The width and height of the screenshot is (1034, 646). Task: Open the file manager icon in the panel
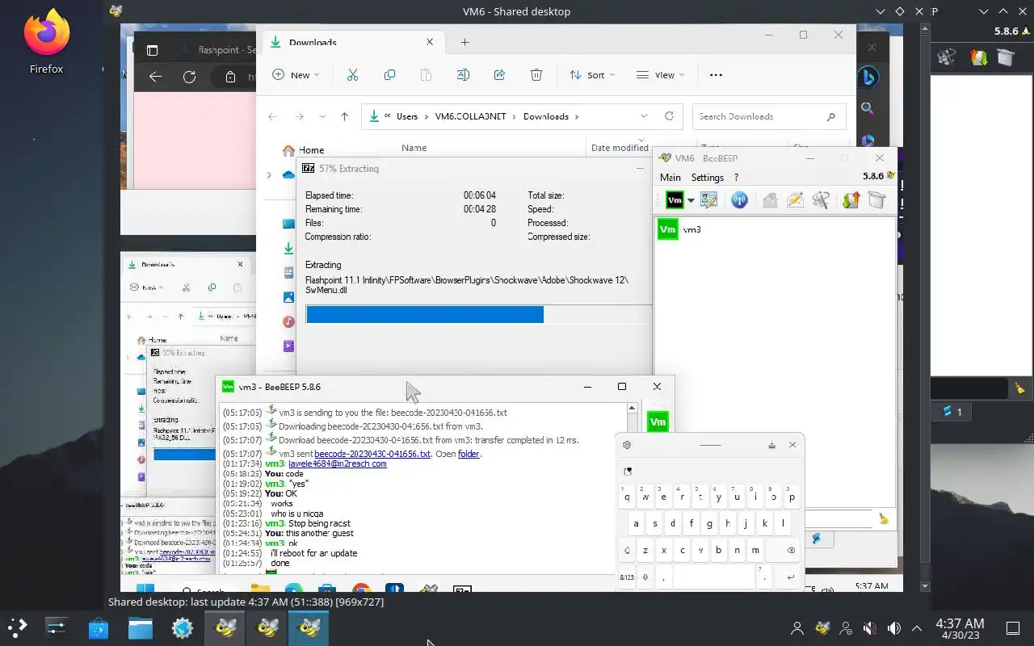coord(140,627)
